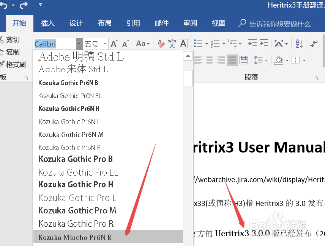Select font Kozuka Gothic Pr6N B
This screenshot has width=325, height=246.
[108, 83]
